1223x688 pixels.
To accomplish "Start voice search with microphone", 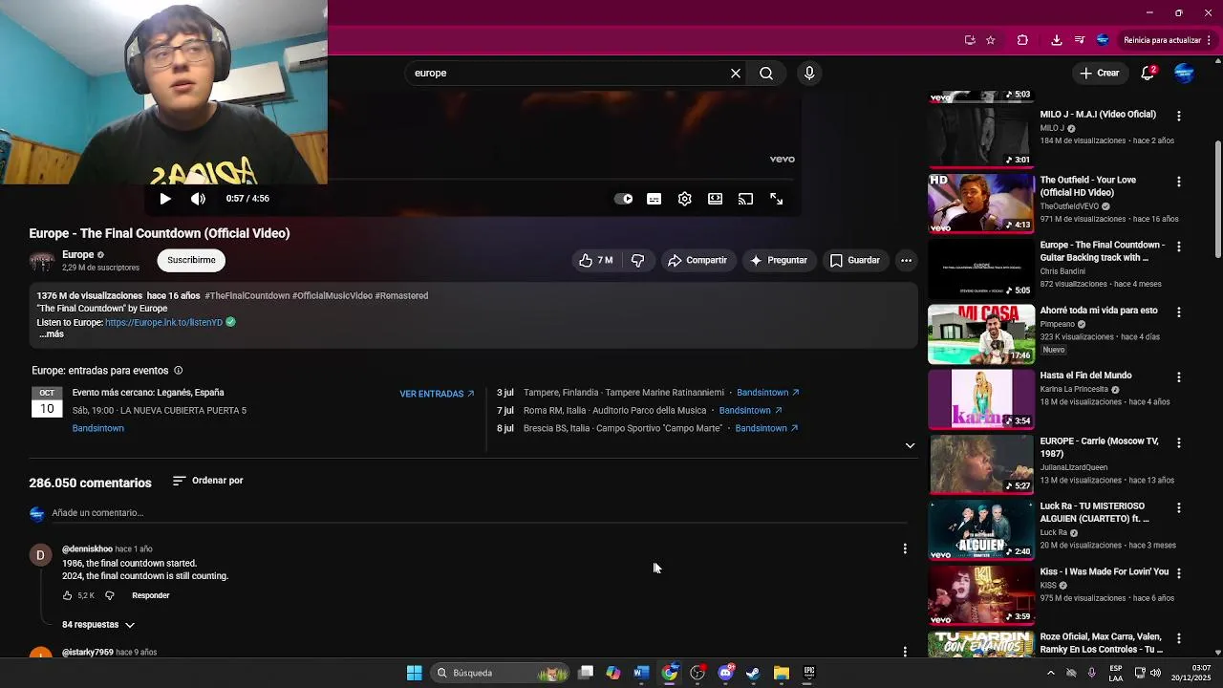I will click(x=809, y=73).
